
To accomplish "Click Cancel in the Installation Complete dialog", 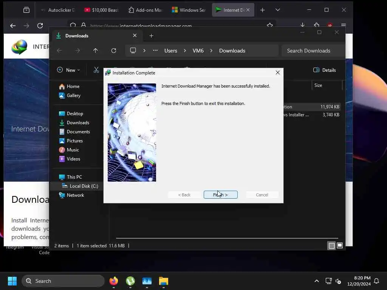I will click(x=262, y=194).
